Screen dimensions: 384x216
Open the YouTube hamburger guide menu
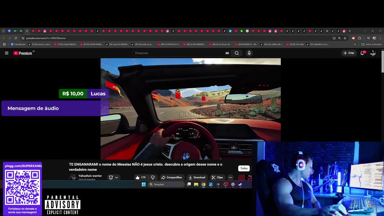(7, 53)
